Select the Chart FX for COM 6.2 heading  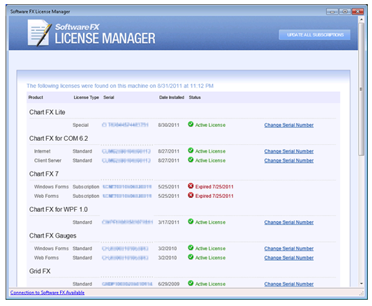point(59,139)
